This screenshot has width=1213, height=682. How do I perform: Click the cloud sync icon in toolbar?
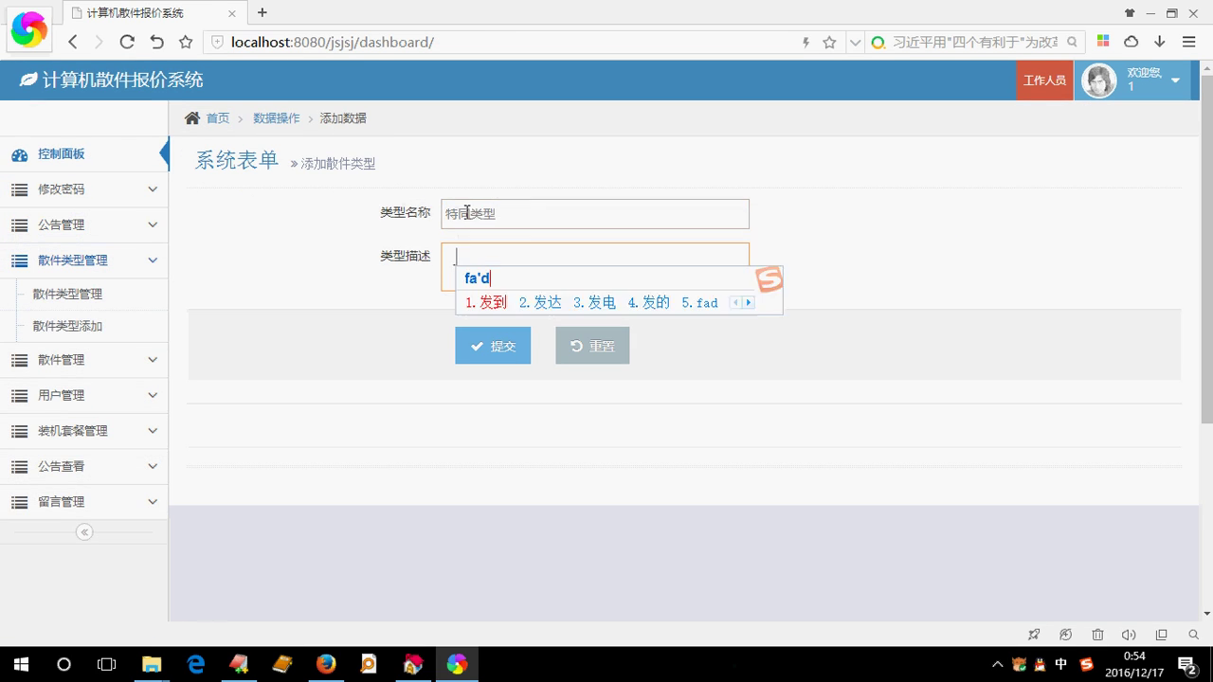coord(1132,42)
